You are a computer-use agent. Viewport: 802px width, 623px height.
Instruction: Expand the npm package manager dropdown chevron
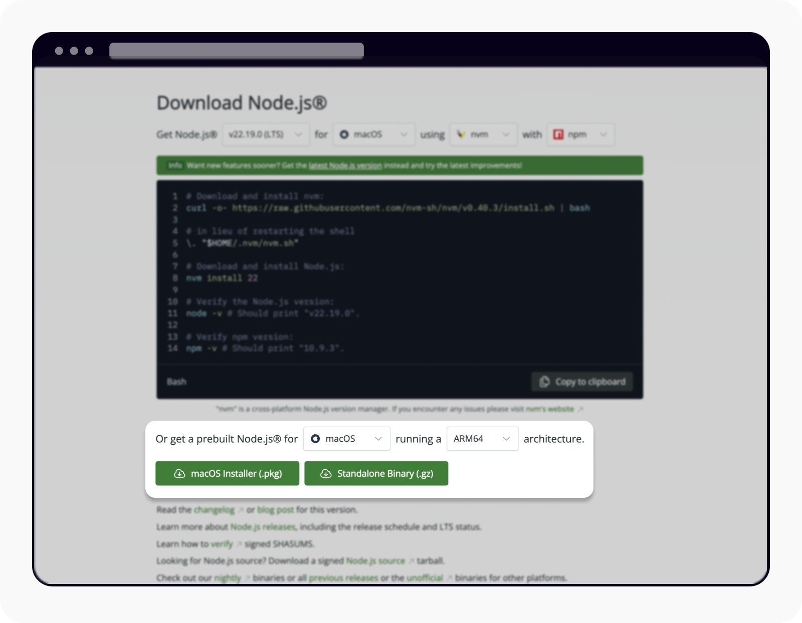(604, 134)
